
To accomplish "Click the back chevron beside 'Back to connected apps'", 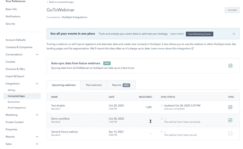I will [x=47, y=2].
